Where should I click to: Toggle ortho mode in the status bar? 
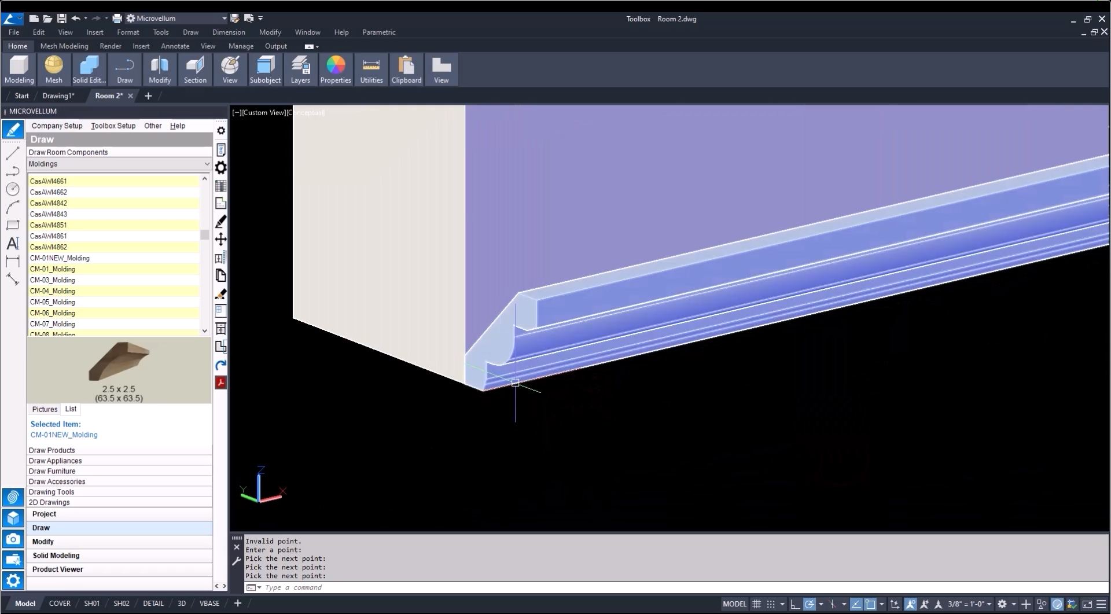pyautogui.click(x=795, y=604)
